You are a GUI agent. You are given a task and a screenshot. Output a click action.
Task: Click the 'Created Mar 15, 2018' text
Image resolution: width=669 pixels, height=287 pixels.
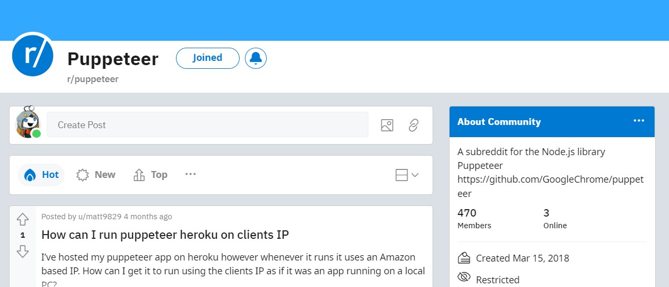point(523,258)
